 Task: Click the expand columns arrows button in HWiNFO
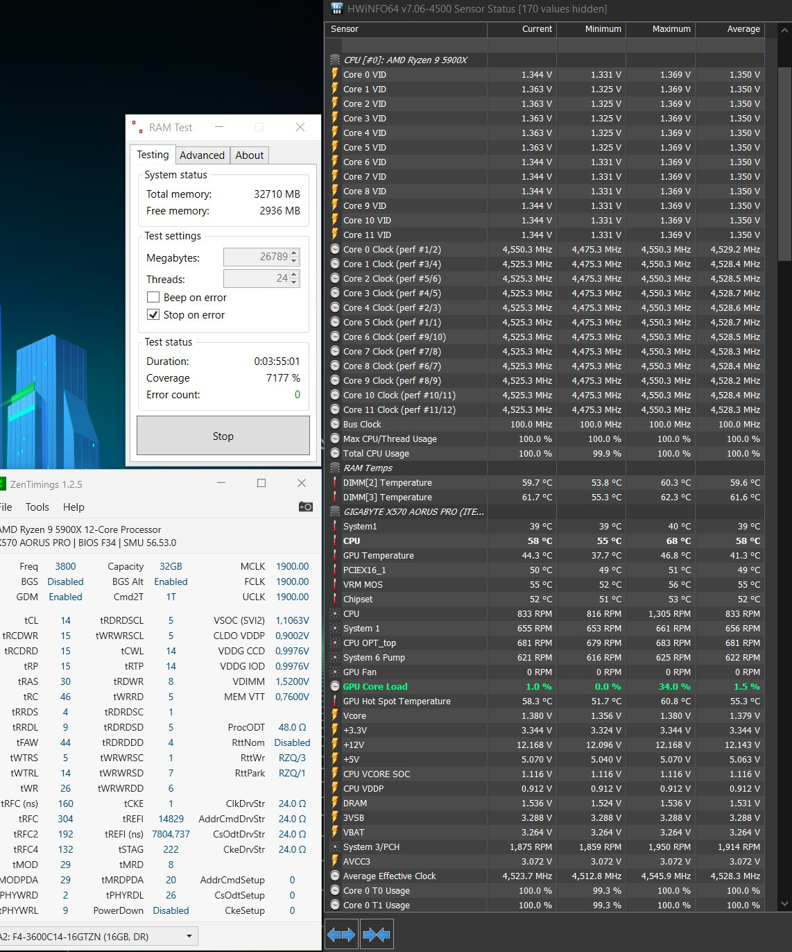pos(341,935)
